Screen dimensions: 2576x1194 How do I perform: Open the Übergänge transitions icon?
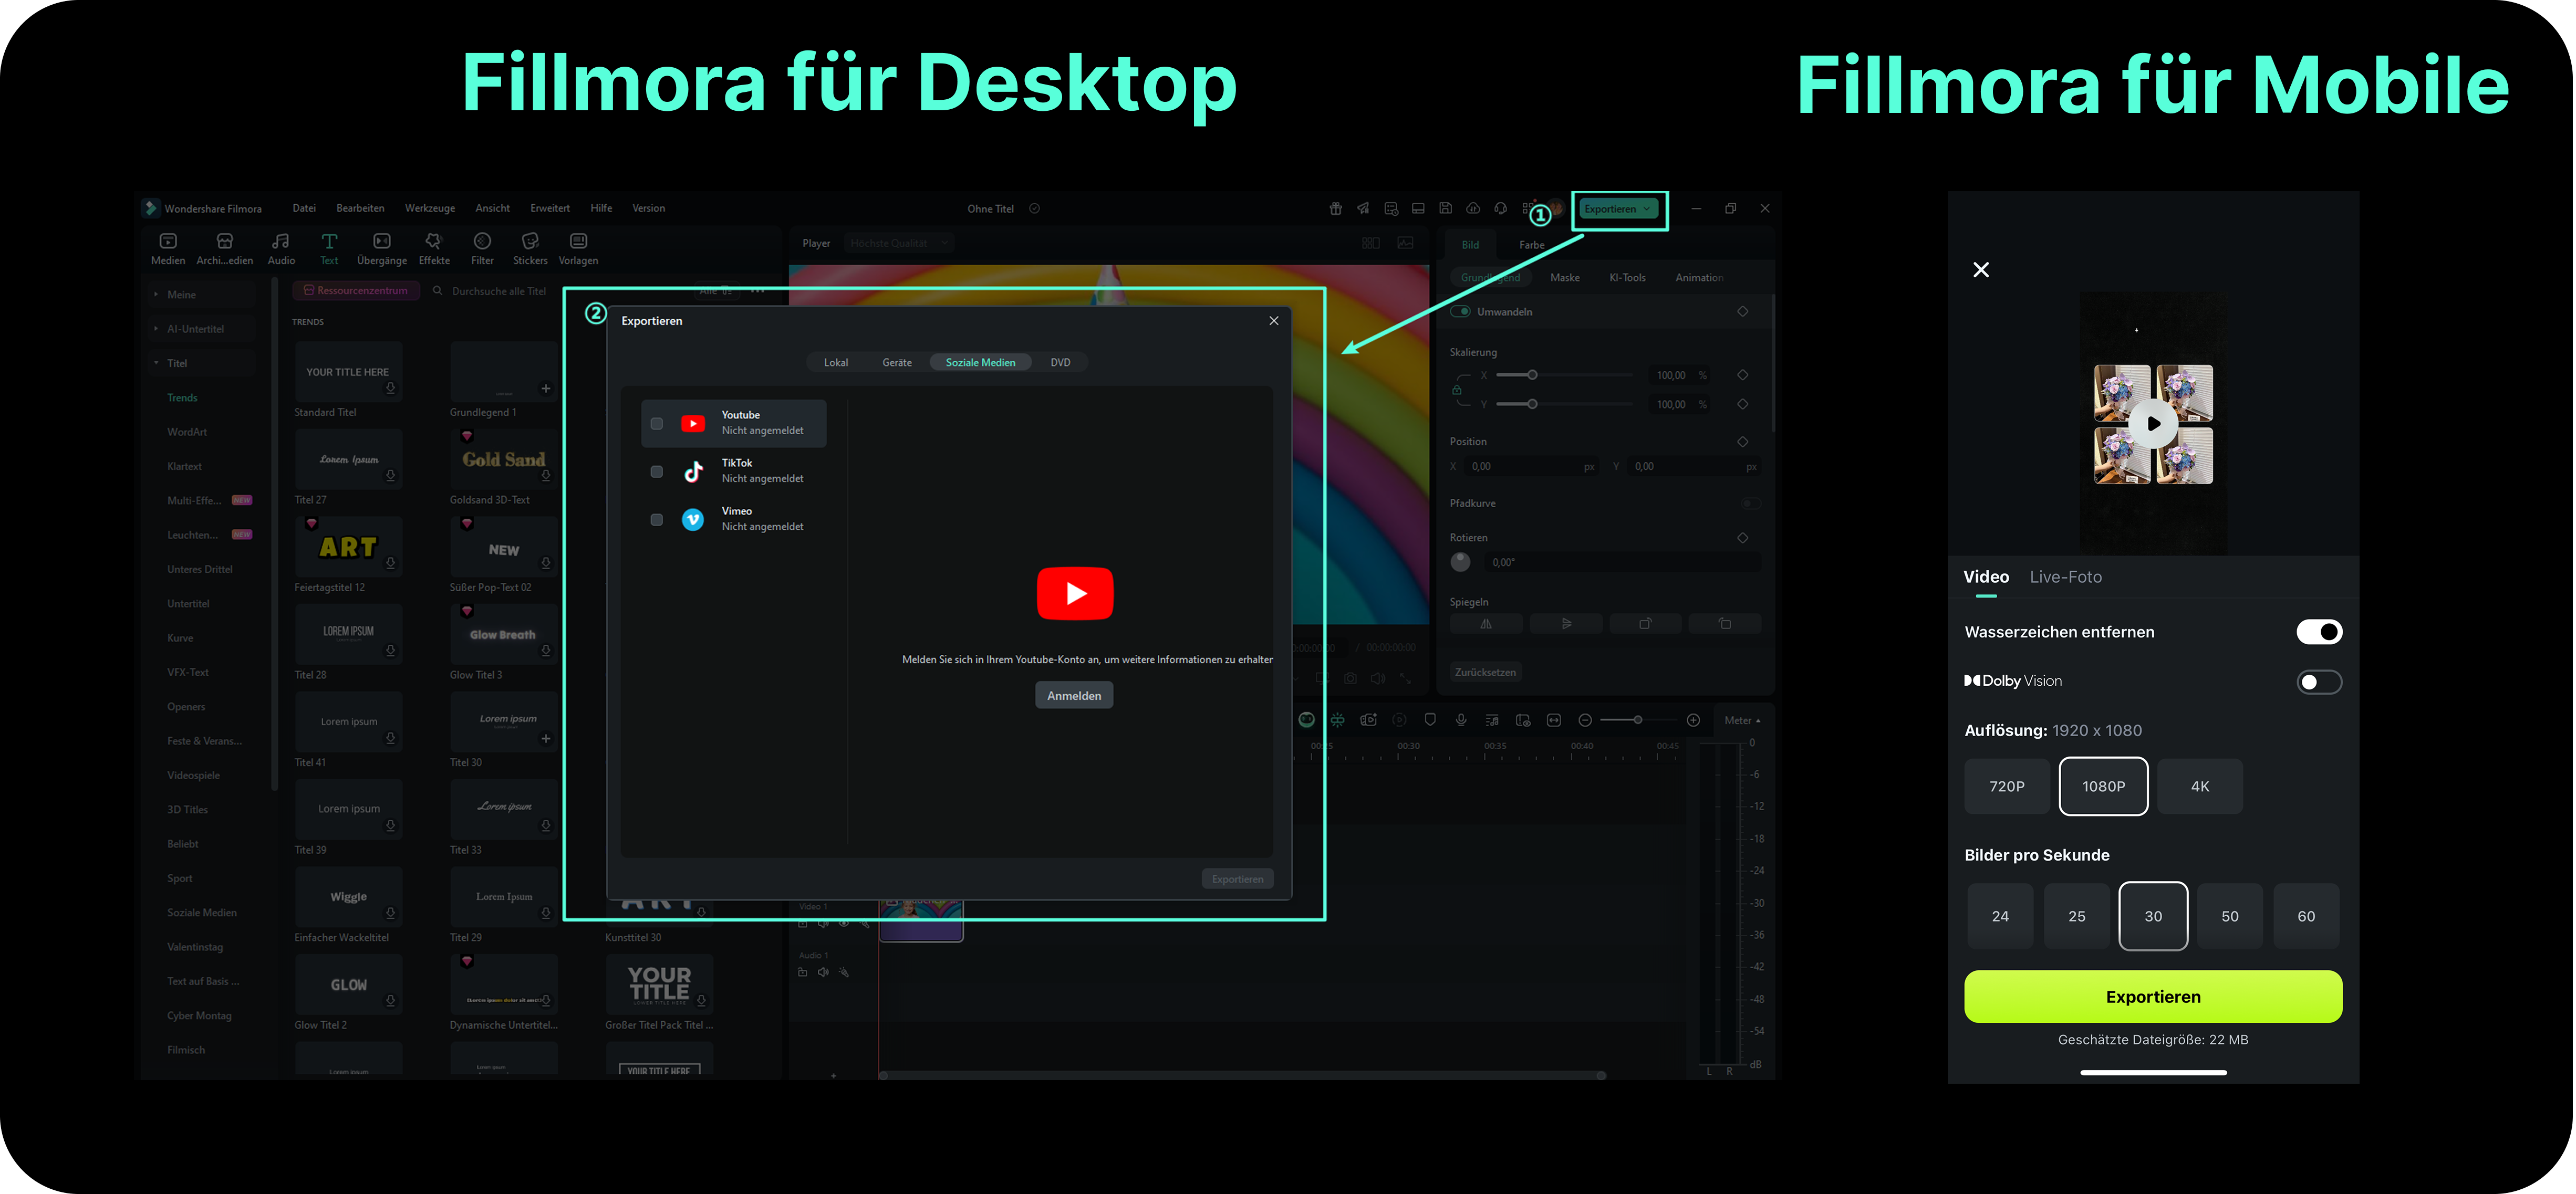click(382, 241)
